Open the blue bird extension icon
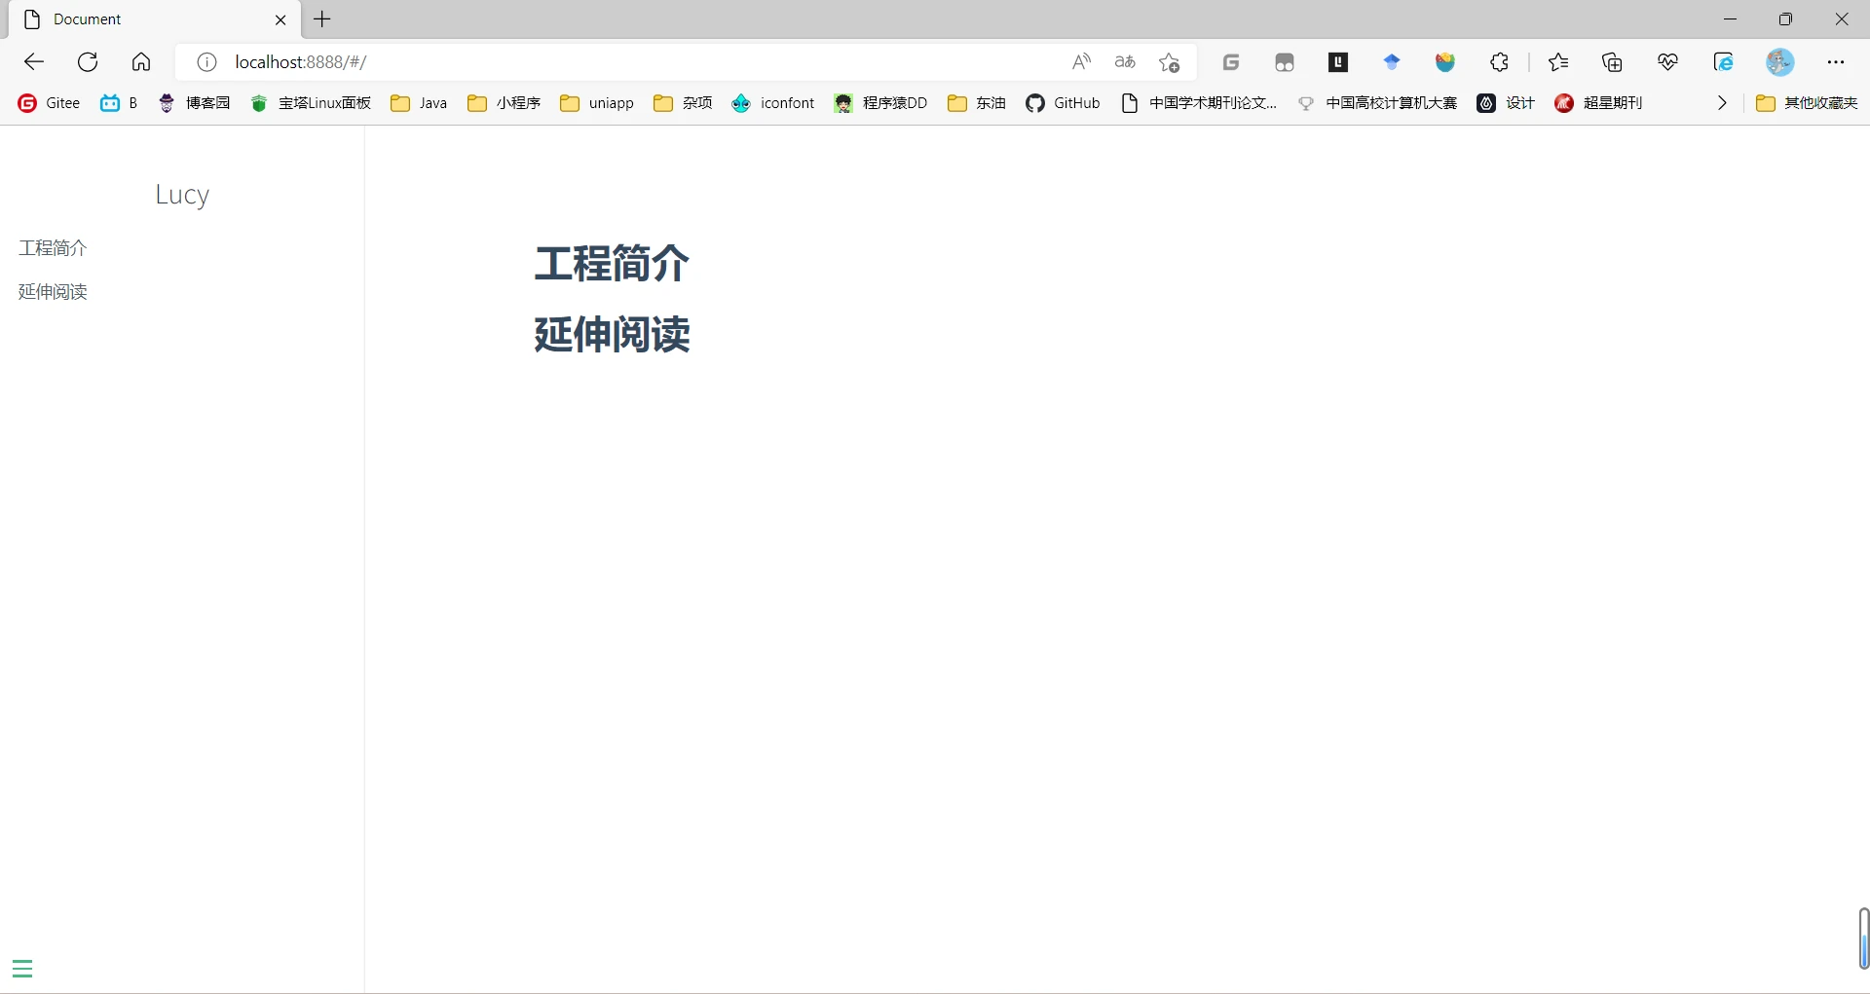The image size is (1870, 994). pyautogui.click(x=1392, y=62)
